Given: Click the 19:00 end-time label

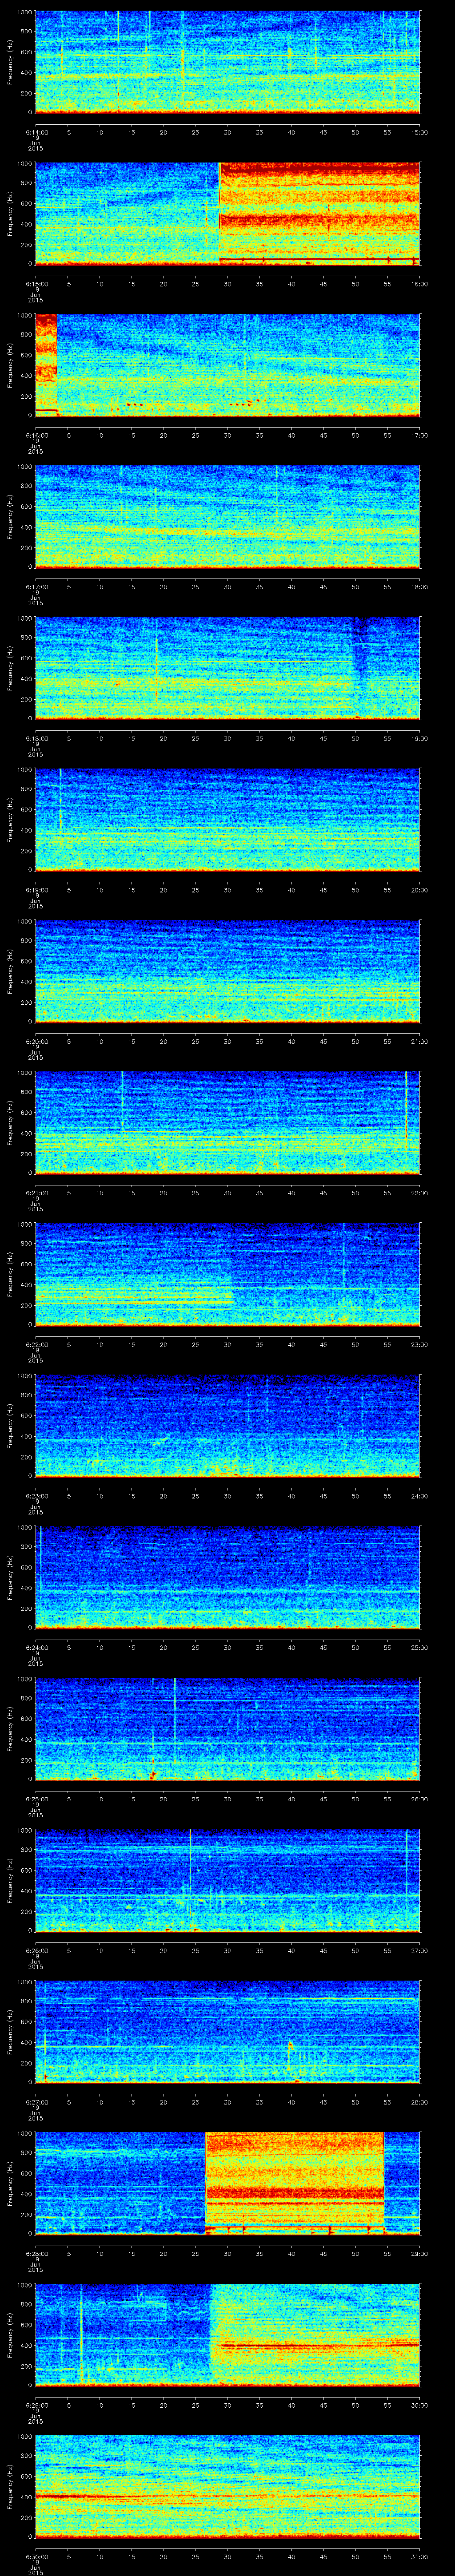Looking at the screenshot, I should tap(420, 738).
